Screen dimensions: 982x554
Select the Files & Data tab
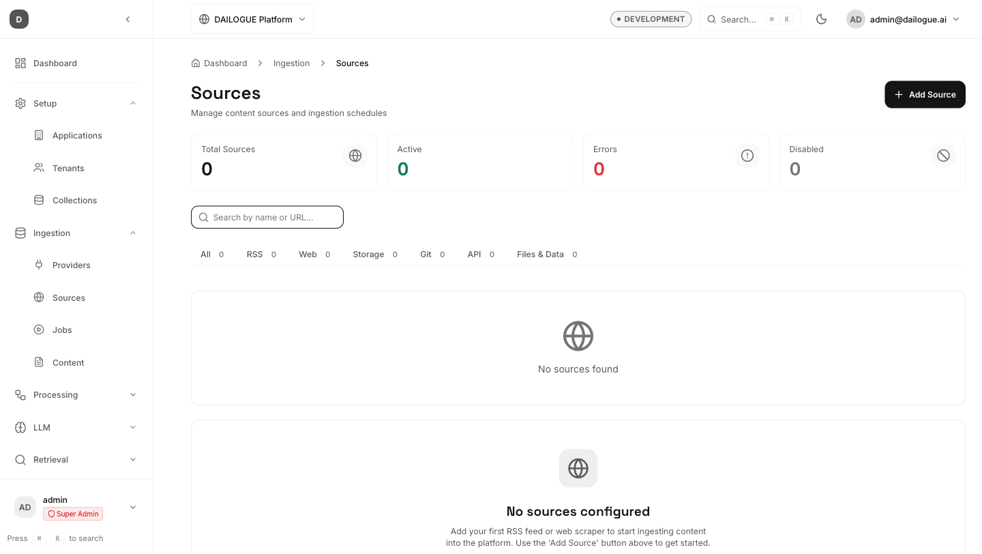click(x=539, y=254)
